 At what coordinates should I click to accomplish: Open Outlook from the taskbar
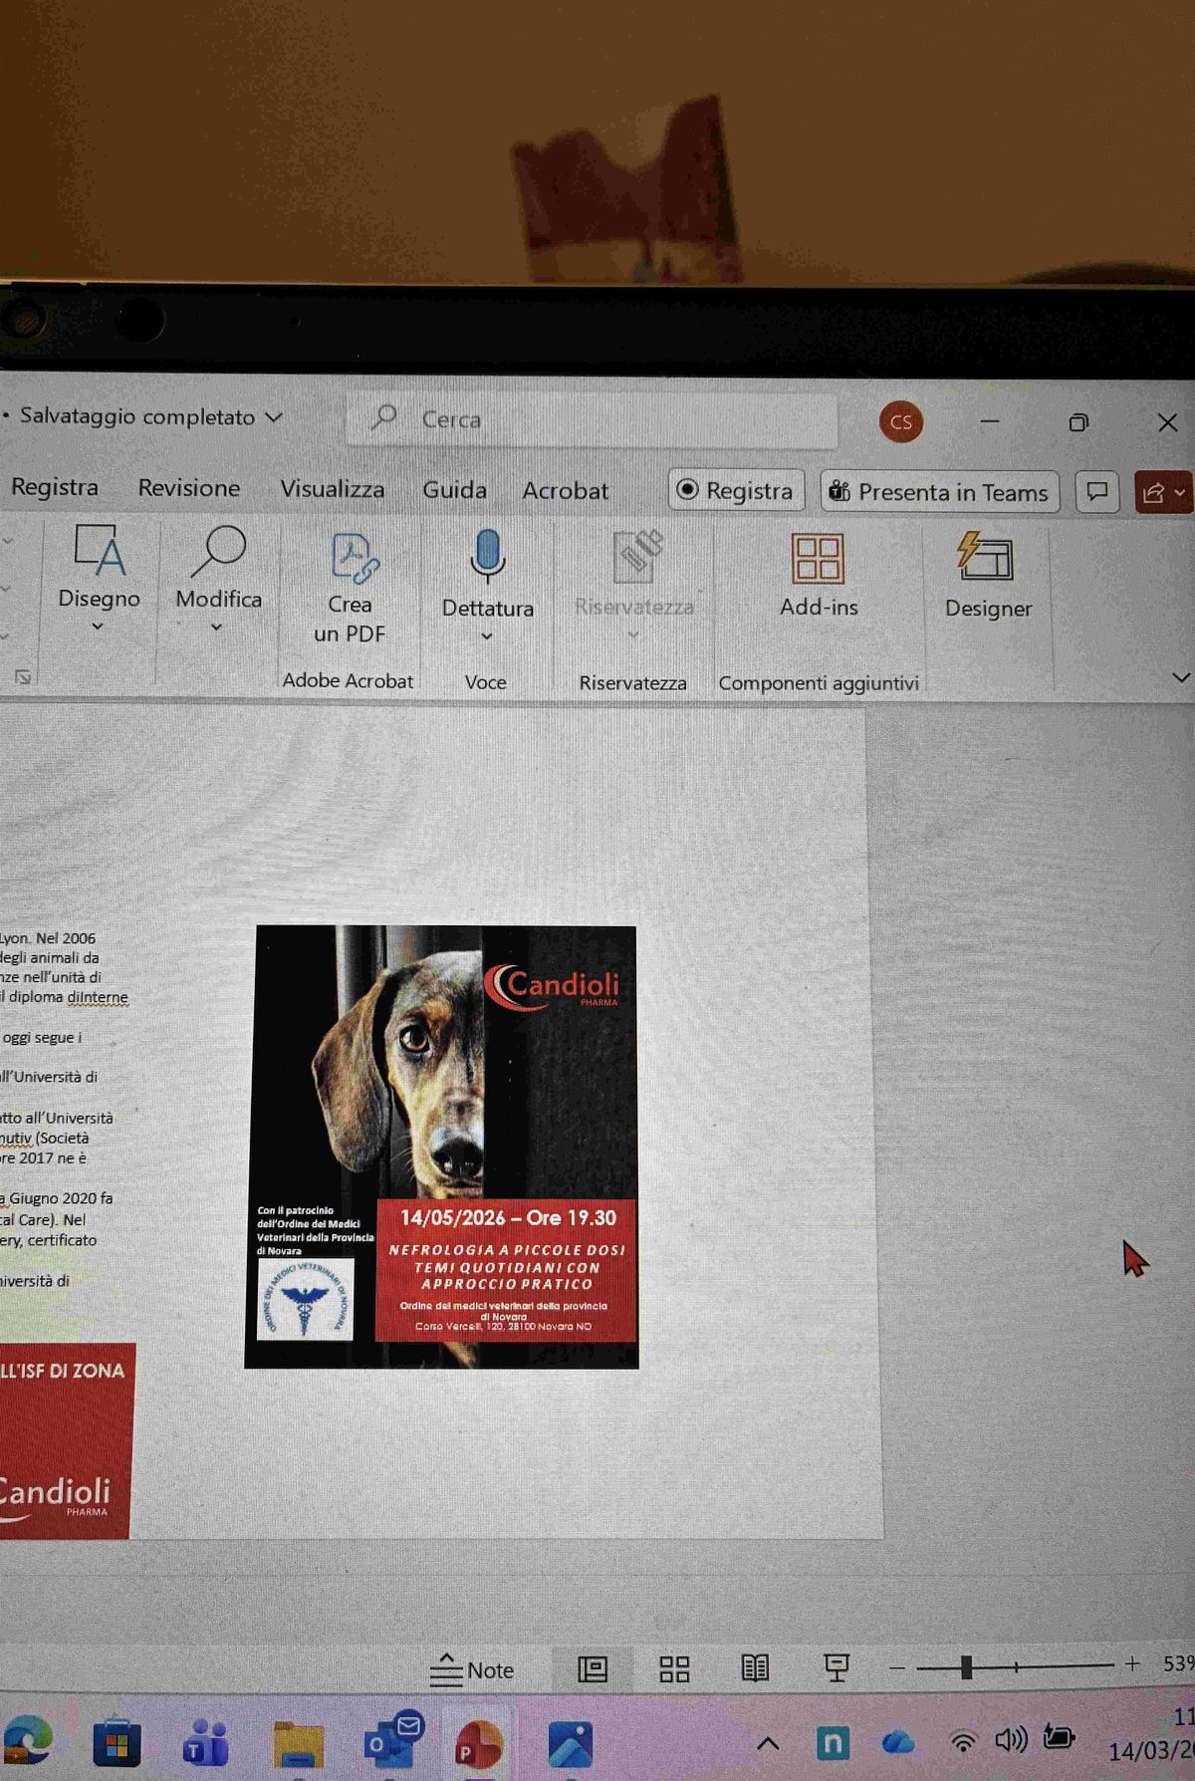391,1741
